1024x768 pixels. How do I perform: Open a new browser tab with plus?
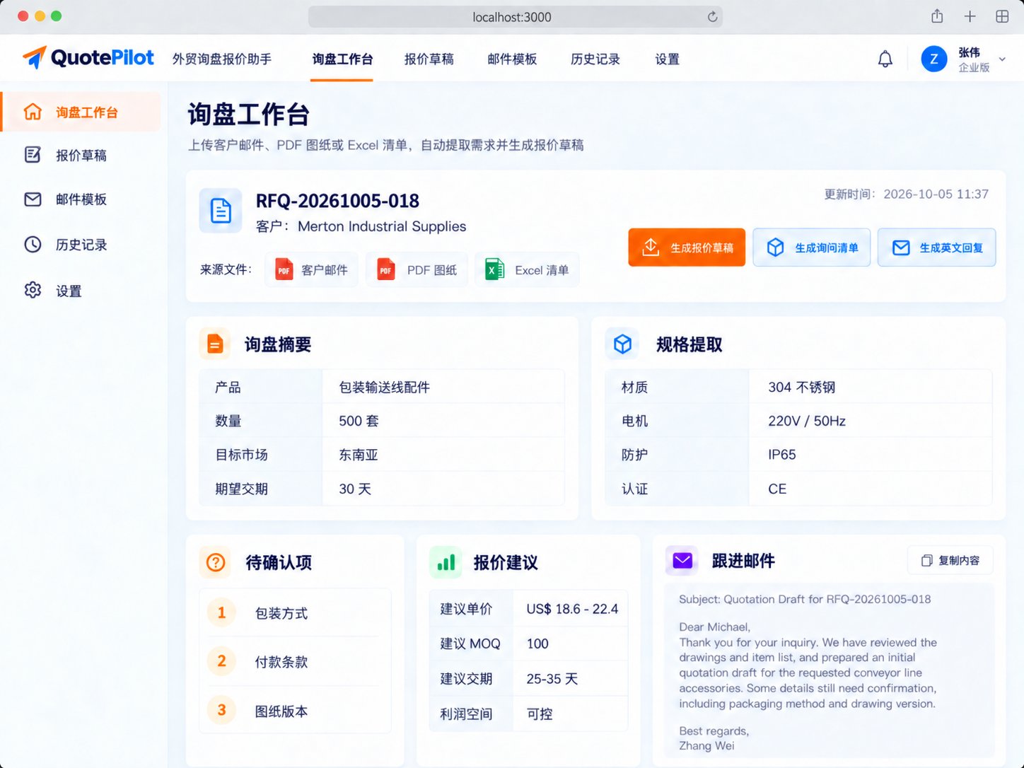970,16
